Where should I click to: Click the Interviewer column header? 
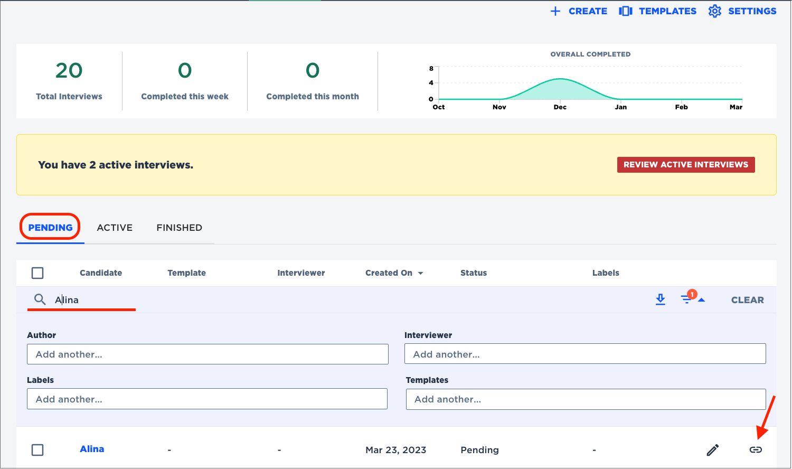click(301, 273)
